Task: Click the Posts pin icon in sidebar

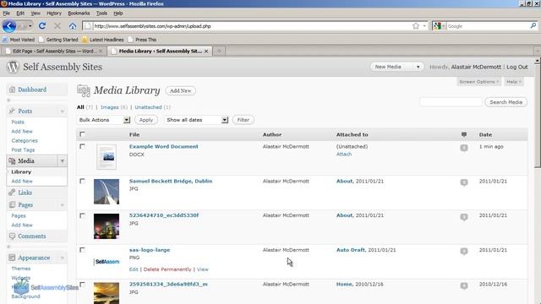Action: [12, 111]
